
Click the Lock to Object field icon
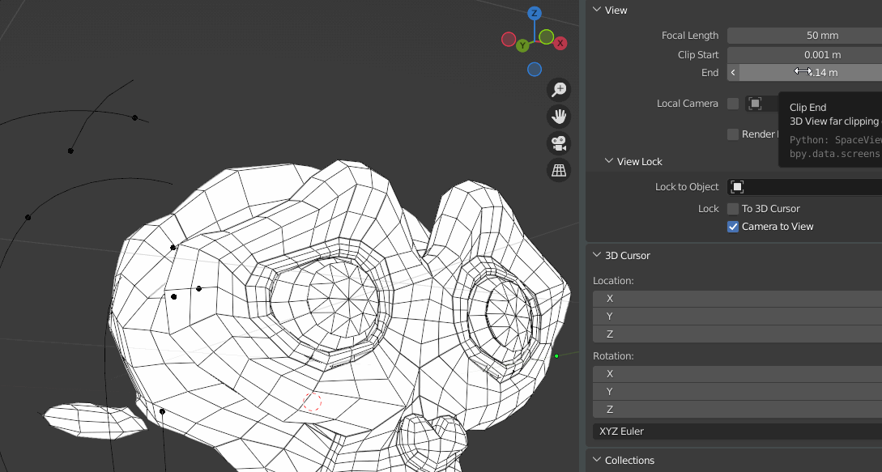(737, 187)
